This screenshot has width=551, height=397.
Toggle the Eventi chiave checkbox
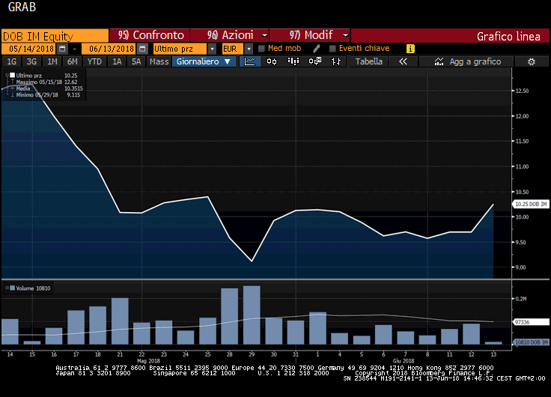pos(332,49)
